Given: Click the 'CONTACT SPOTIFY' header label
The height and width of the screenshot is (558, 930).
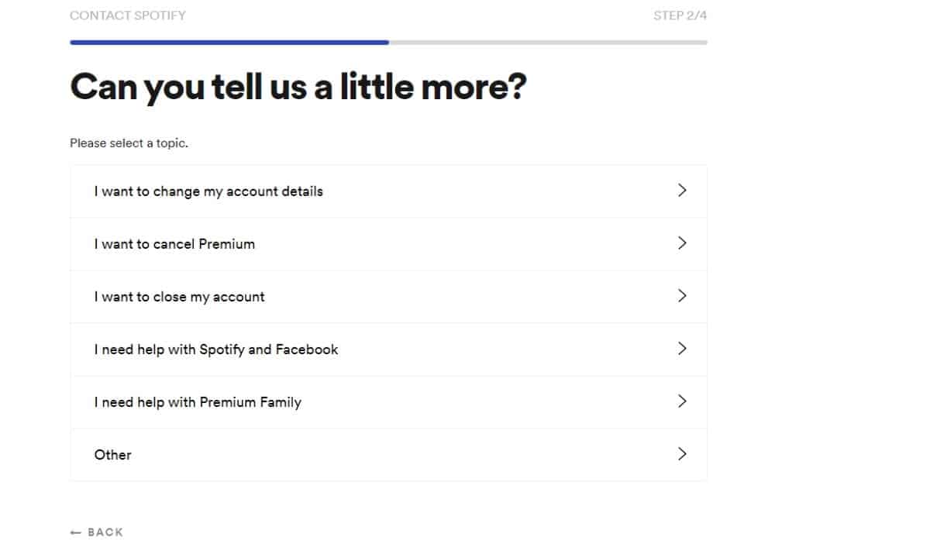Looking at the screenshot, I should click(x=128, y=15).
